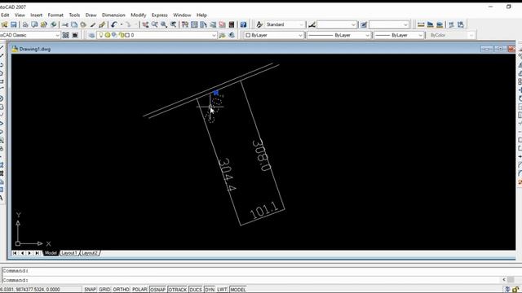
Task: Toggle POLAR tracking in status bar
Action: click(x=139, y=290)
